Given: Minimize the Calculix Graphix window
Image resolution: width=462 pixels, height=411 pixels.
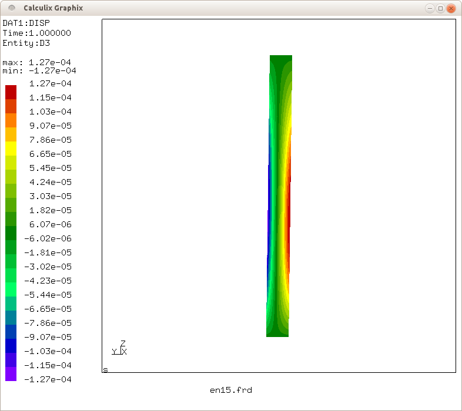Looking at the screenshot, I should (x=430, y=8).
